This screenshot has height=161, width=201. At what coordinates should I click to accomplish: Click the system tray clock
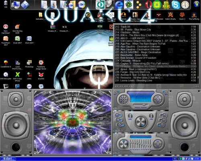tap(197, 159)
